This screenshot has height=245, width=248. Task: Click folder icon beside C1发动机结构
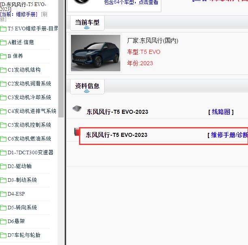click(x=3, y=70)
